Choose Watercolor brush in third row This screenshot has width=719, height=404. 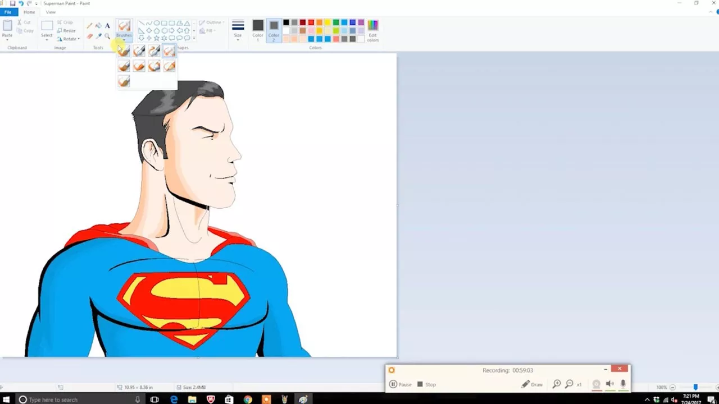tap(124, 81)
